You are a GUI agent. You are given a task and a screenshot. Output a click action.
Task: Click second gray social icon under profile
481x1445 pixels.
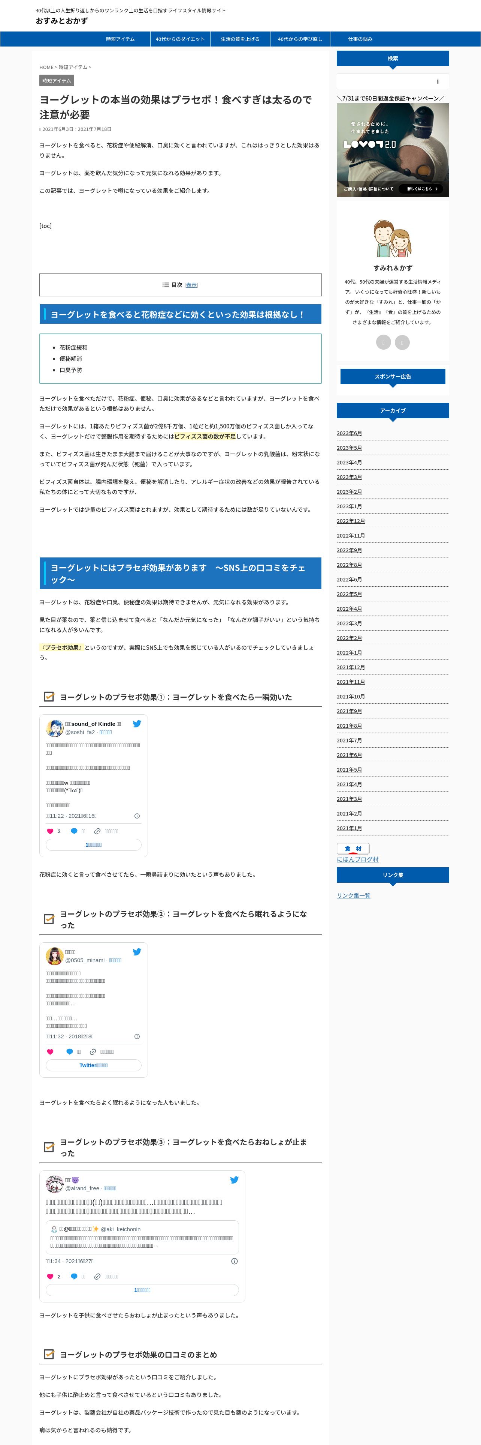click(x=402, y=342)
